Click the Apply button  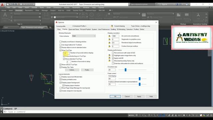click(139, 96)
